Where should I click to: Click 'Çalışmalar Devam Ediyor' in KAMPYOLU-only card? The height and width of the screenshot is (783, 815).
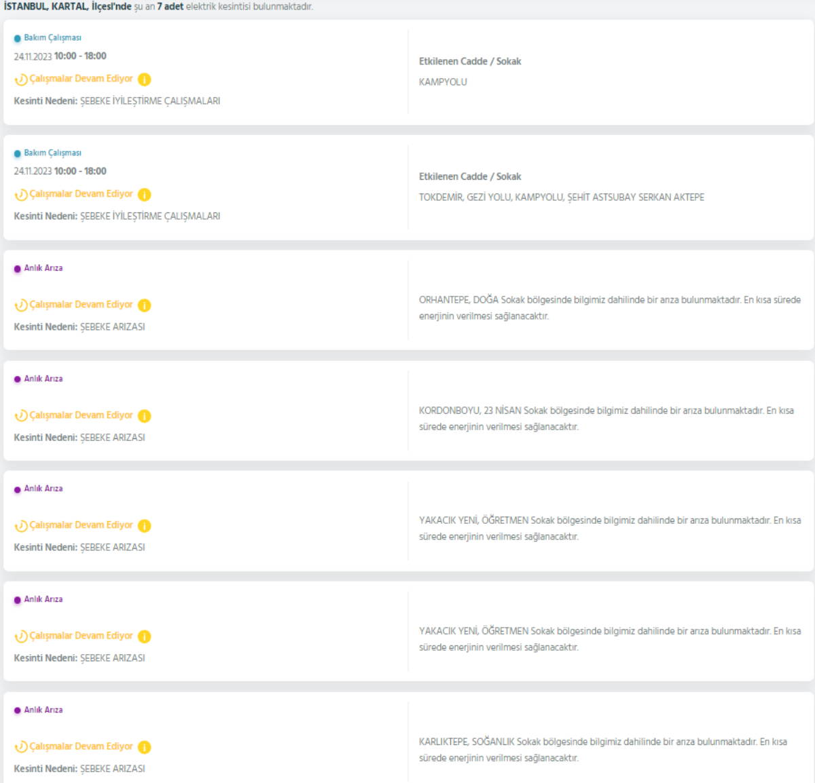(x=81, y=79)
